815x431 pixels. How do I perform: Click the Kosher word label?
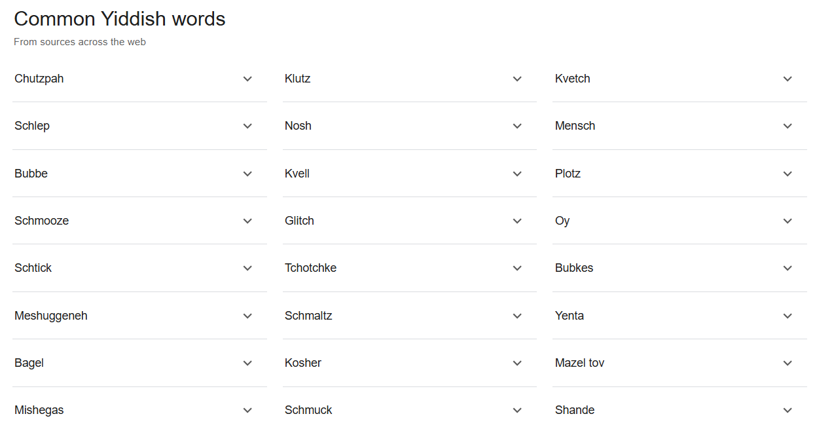click(x=303, y=363)
